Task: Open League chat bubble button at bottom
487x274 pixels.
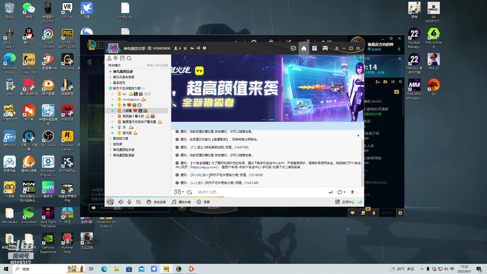Action: coord(353,213)
